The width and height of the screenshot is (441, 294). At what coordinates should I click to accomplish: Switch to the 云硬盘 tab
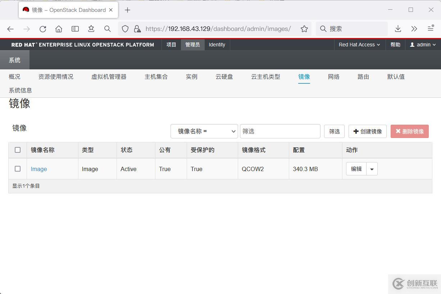[224, 77]
